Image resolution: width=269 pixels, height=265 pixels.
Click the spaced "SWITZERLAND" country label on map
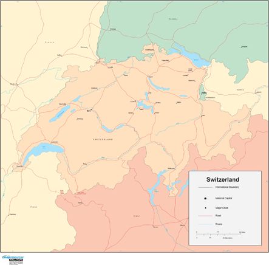click(x=103, y=139)
